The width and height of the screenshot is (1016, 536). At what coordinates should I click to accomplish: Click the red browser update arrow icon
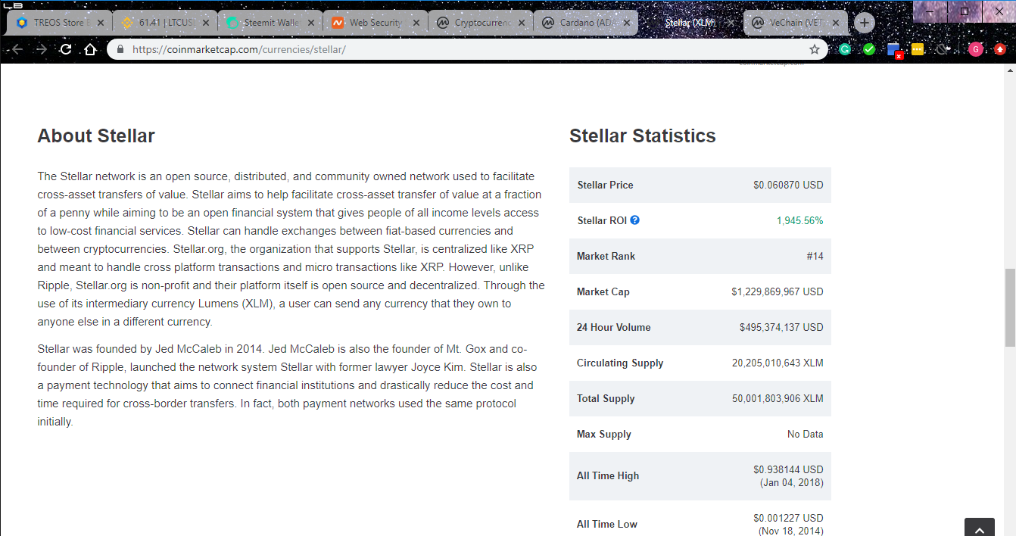click(999, 49)
